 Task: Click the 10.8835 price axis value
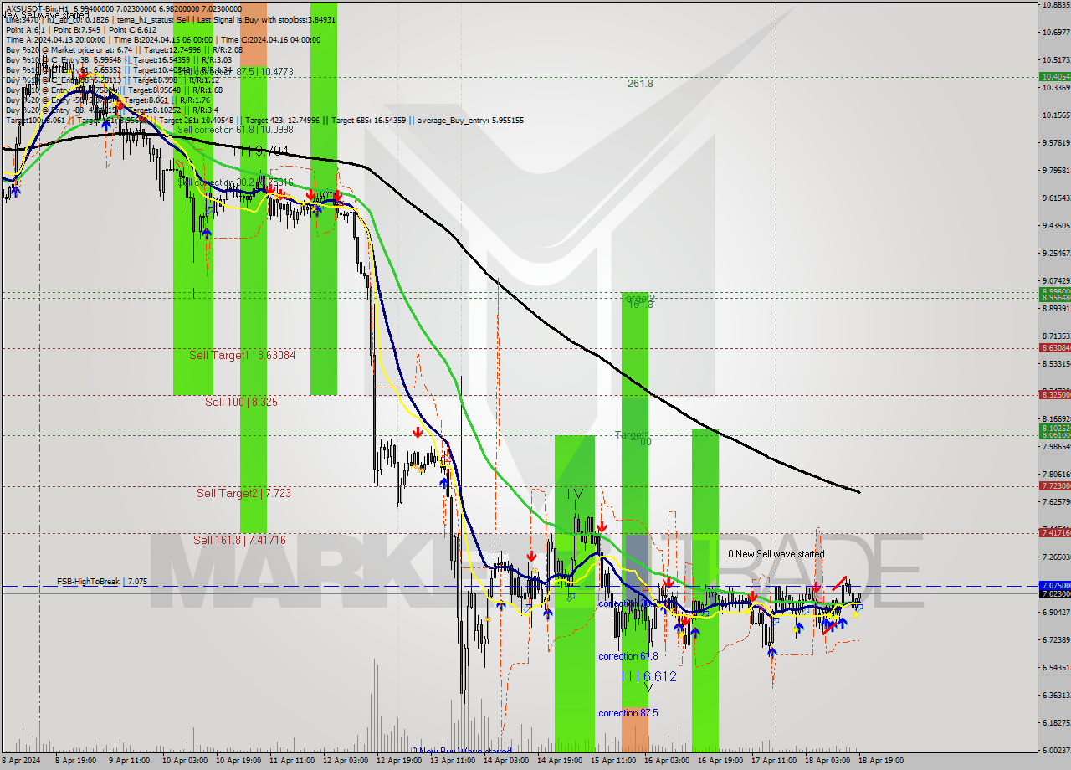[x=1056, y=4]
